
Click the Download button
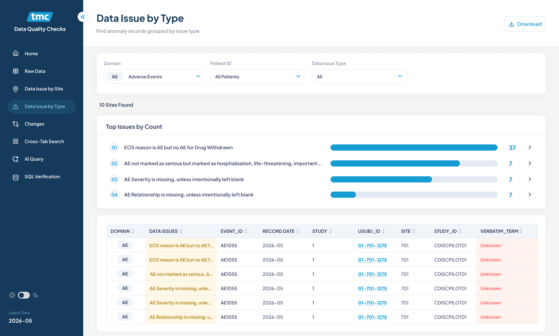pyautogui.click(x=525, y=24)
